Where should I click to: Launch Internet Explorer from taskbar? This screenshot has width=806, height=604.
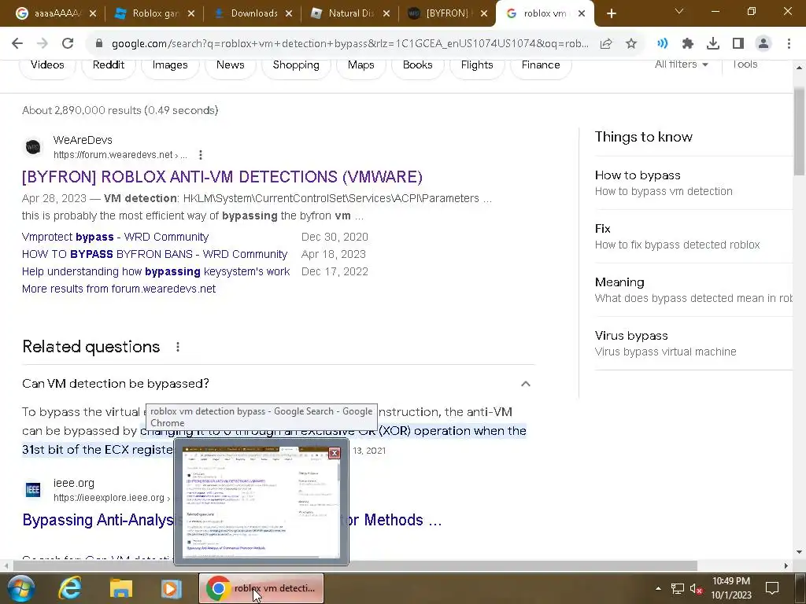pos(70,588)
